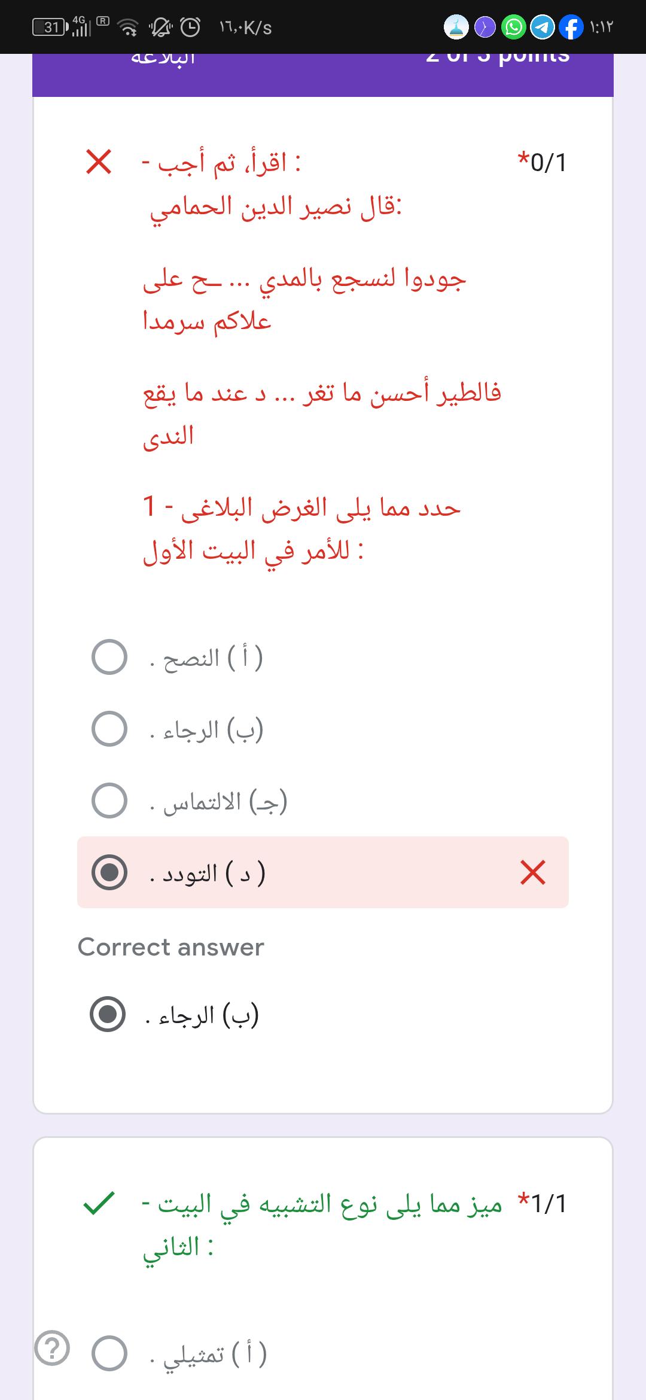Tap the Telegram notification icon
The height and width of the screenshot is (1400, 646).
pos(543,28)
